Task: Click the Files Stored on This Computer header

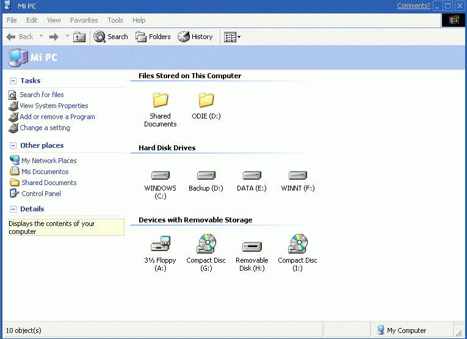Action: (x=190, y=76)
